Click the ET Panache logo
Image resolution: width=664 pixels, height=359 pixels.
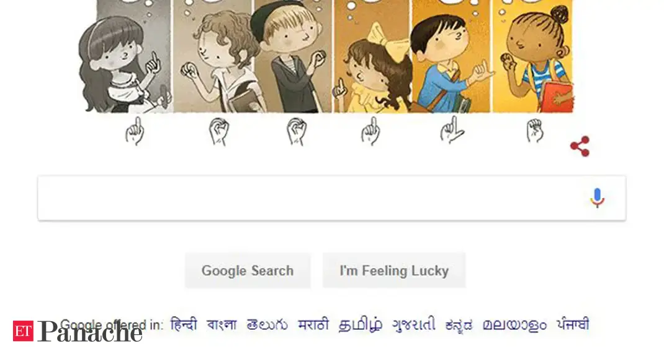coord(78,331)
